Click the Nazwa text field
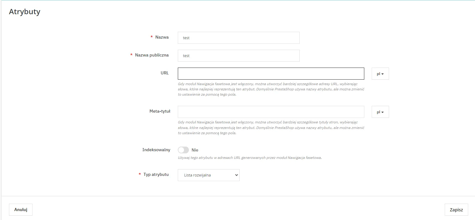This screenshot has height=220, width=475. [x=238, y=38]
